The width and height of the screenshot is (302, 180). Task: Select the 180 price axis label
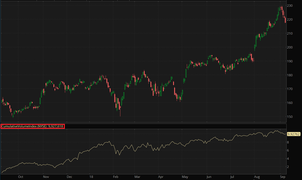(x=291, y=75)
